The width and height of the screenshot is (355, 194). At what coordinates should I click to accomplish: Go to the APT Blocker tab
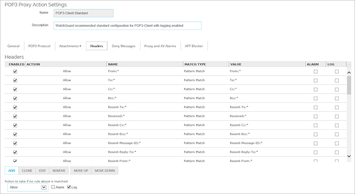pyautogui.click(x=194, y=46)
